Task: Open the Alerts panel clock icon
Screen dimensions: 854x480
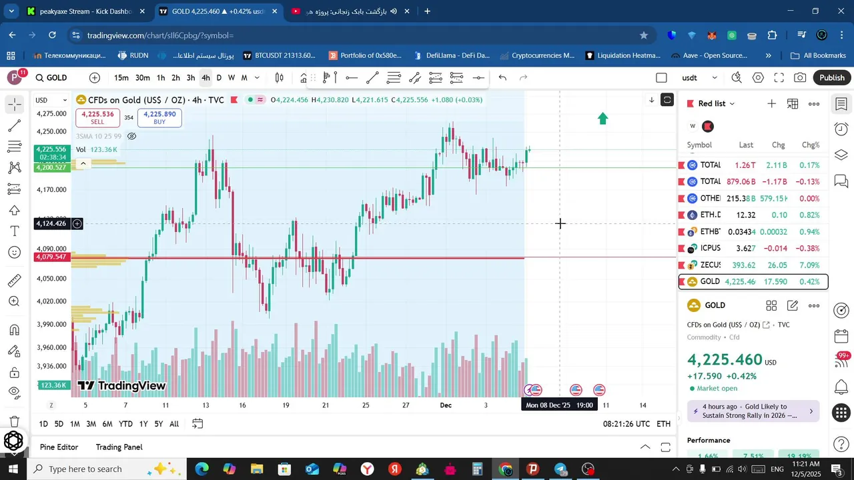Action: coord(841,129)
